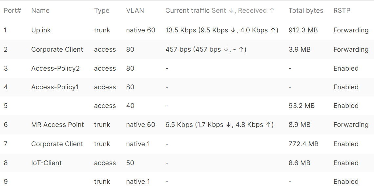Open the MR Access Point port
Screen dimensions: 374x191
(187, 125)
